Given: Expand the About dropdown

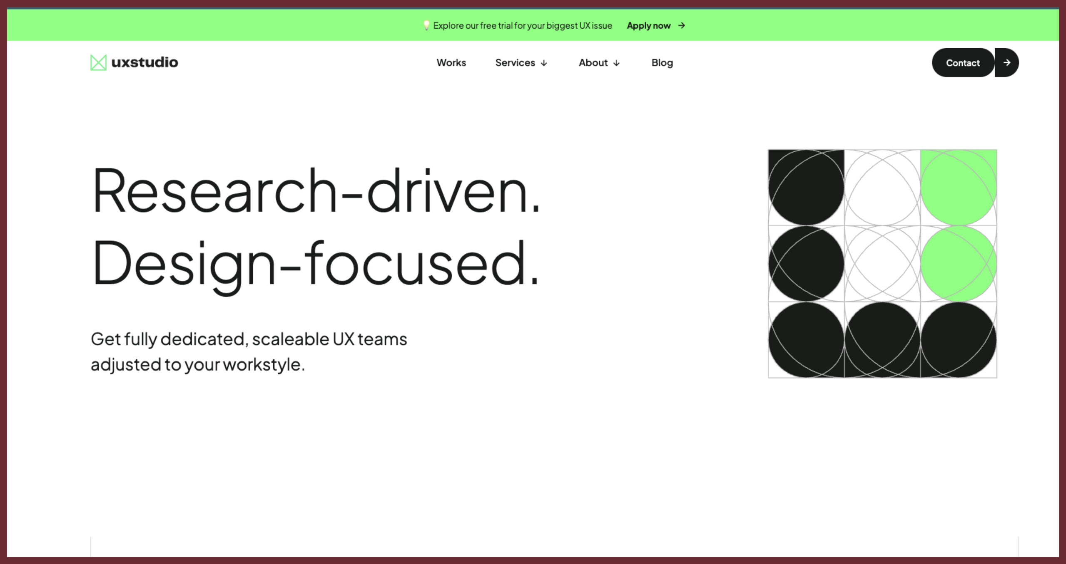Looking at the screenshot, I should [598, 62].
